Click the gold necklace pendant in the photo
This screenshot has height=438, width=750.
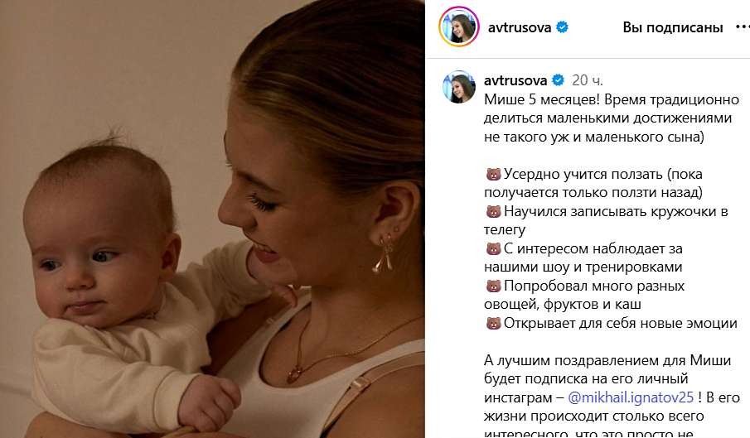(293, 374)
